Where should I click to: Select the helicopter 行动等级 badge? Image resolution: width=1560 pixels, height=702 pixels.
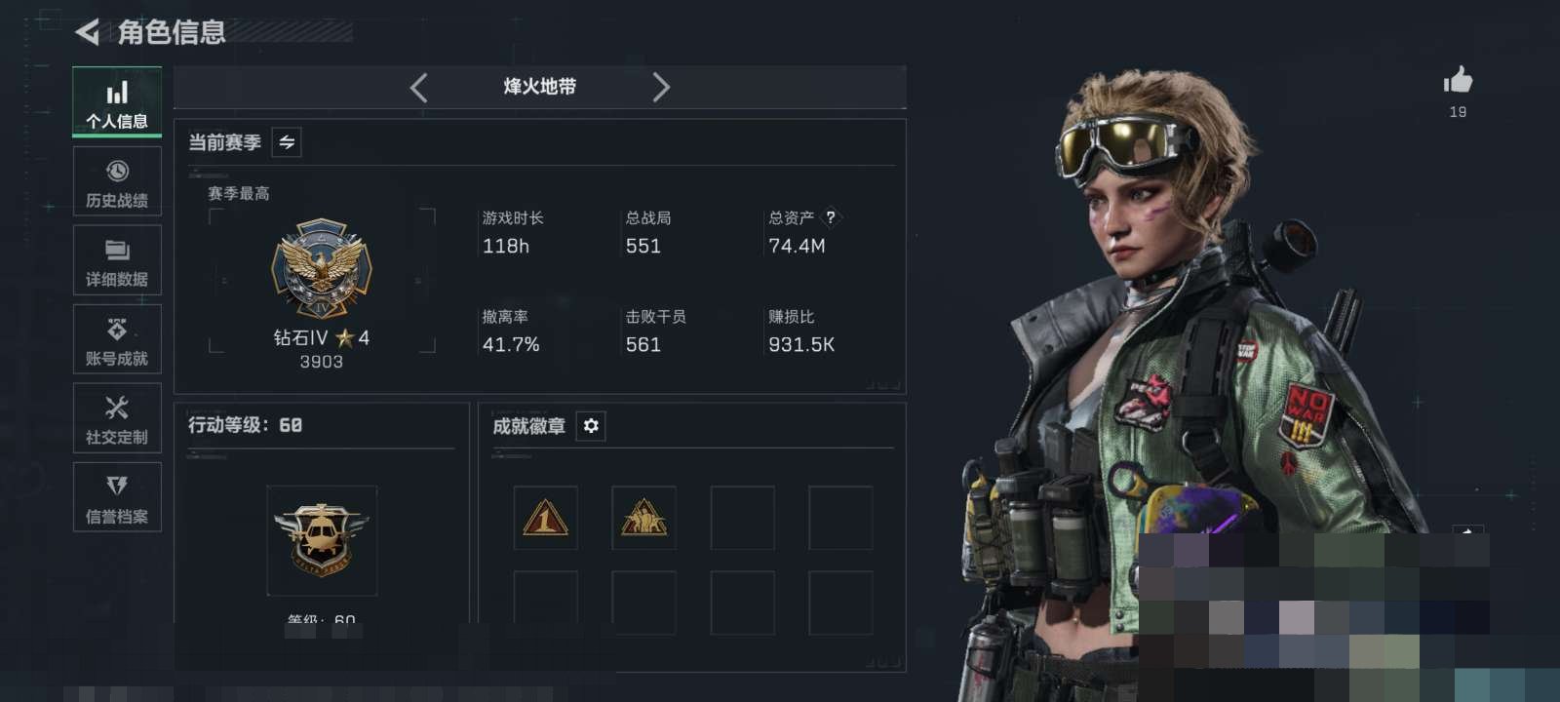pyautogui.click(x=322, y=540)
